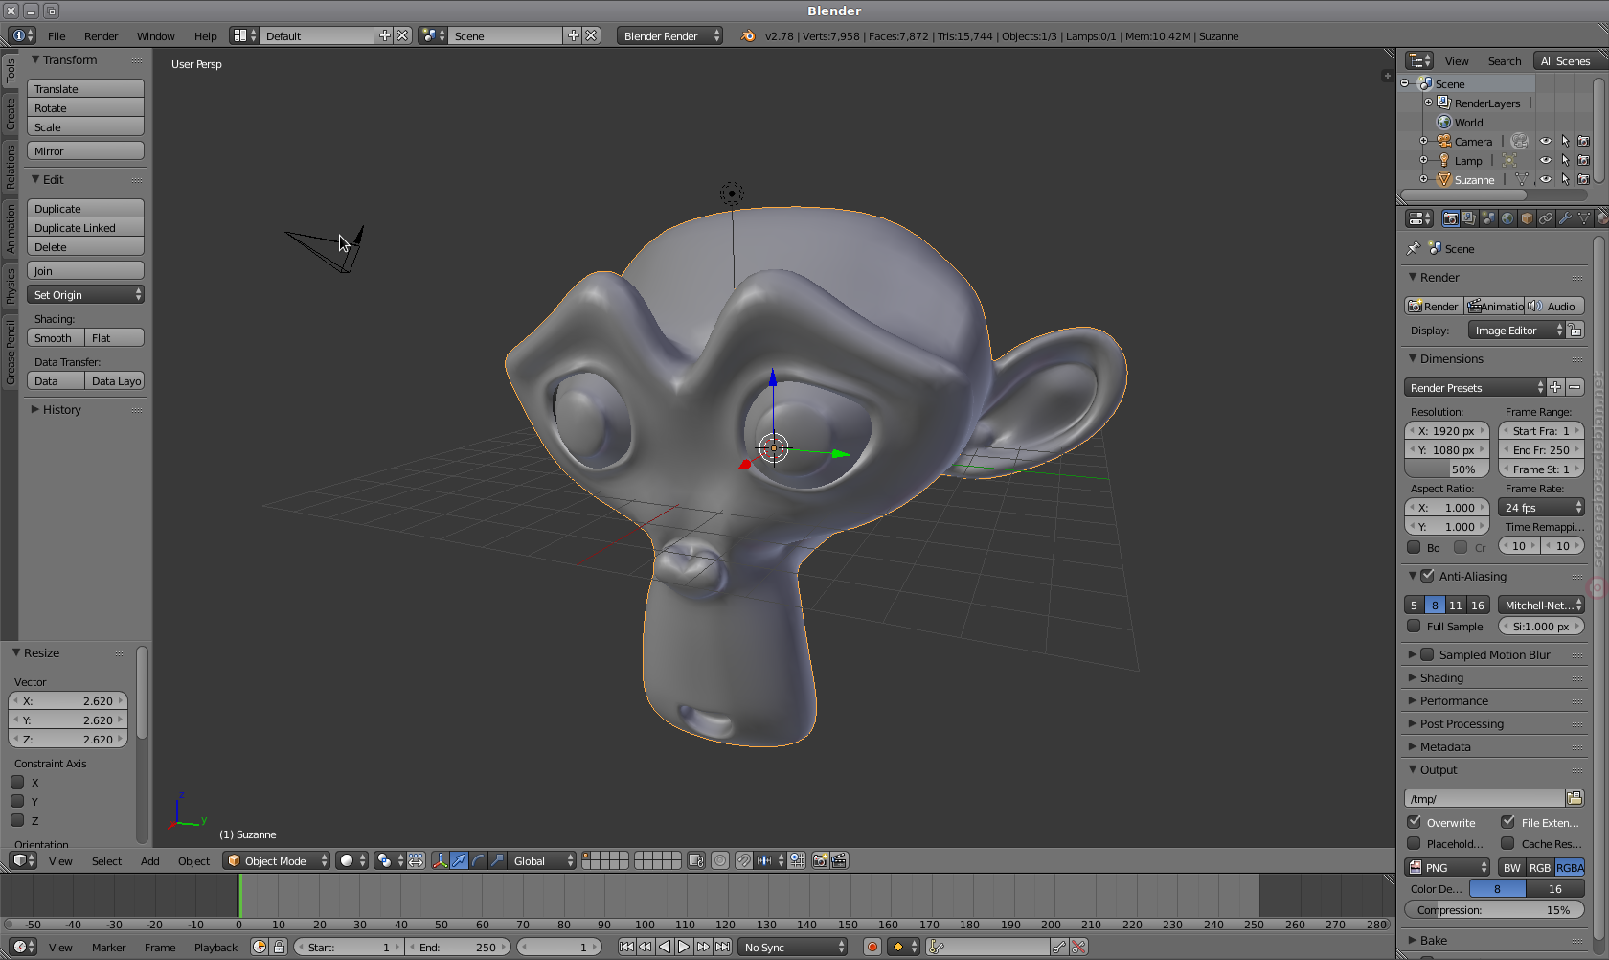Open the Global orientation dropdown
The image size is (1609, 960).
[542, 860]
